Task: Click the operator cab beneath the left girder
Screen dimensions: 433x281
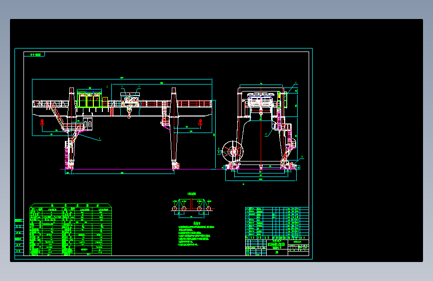Action: pos(87,123)
